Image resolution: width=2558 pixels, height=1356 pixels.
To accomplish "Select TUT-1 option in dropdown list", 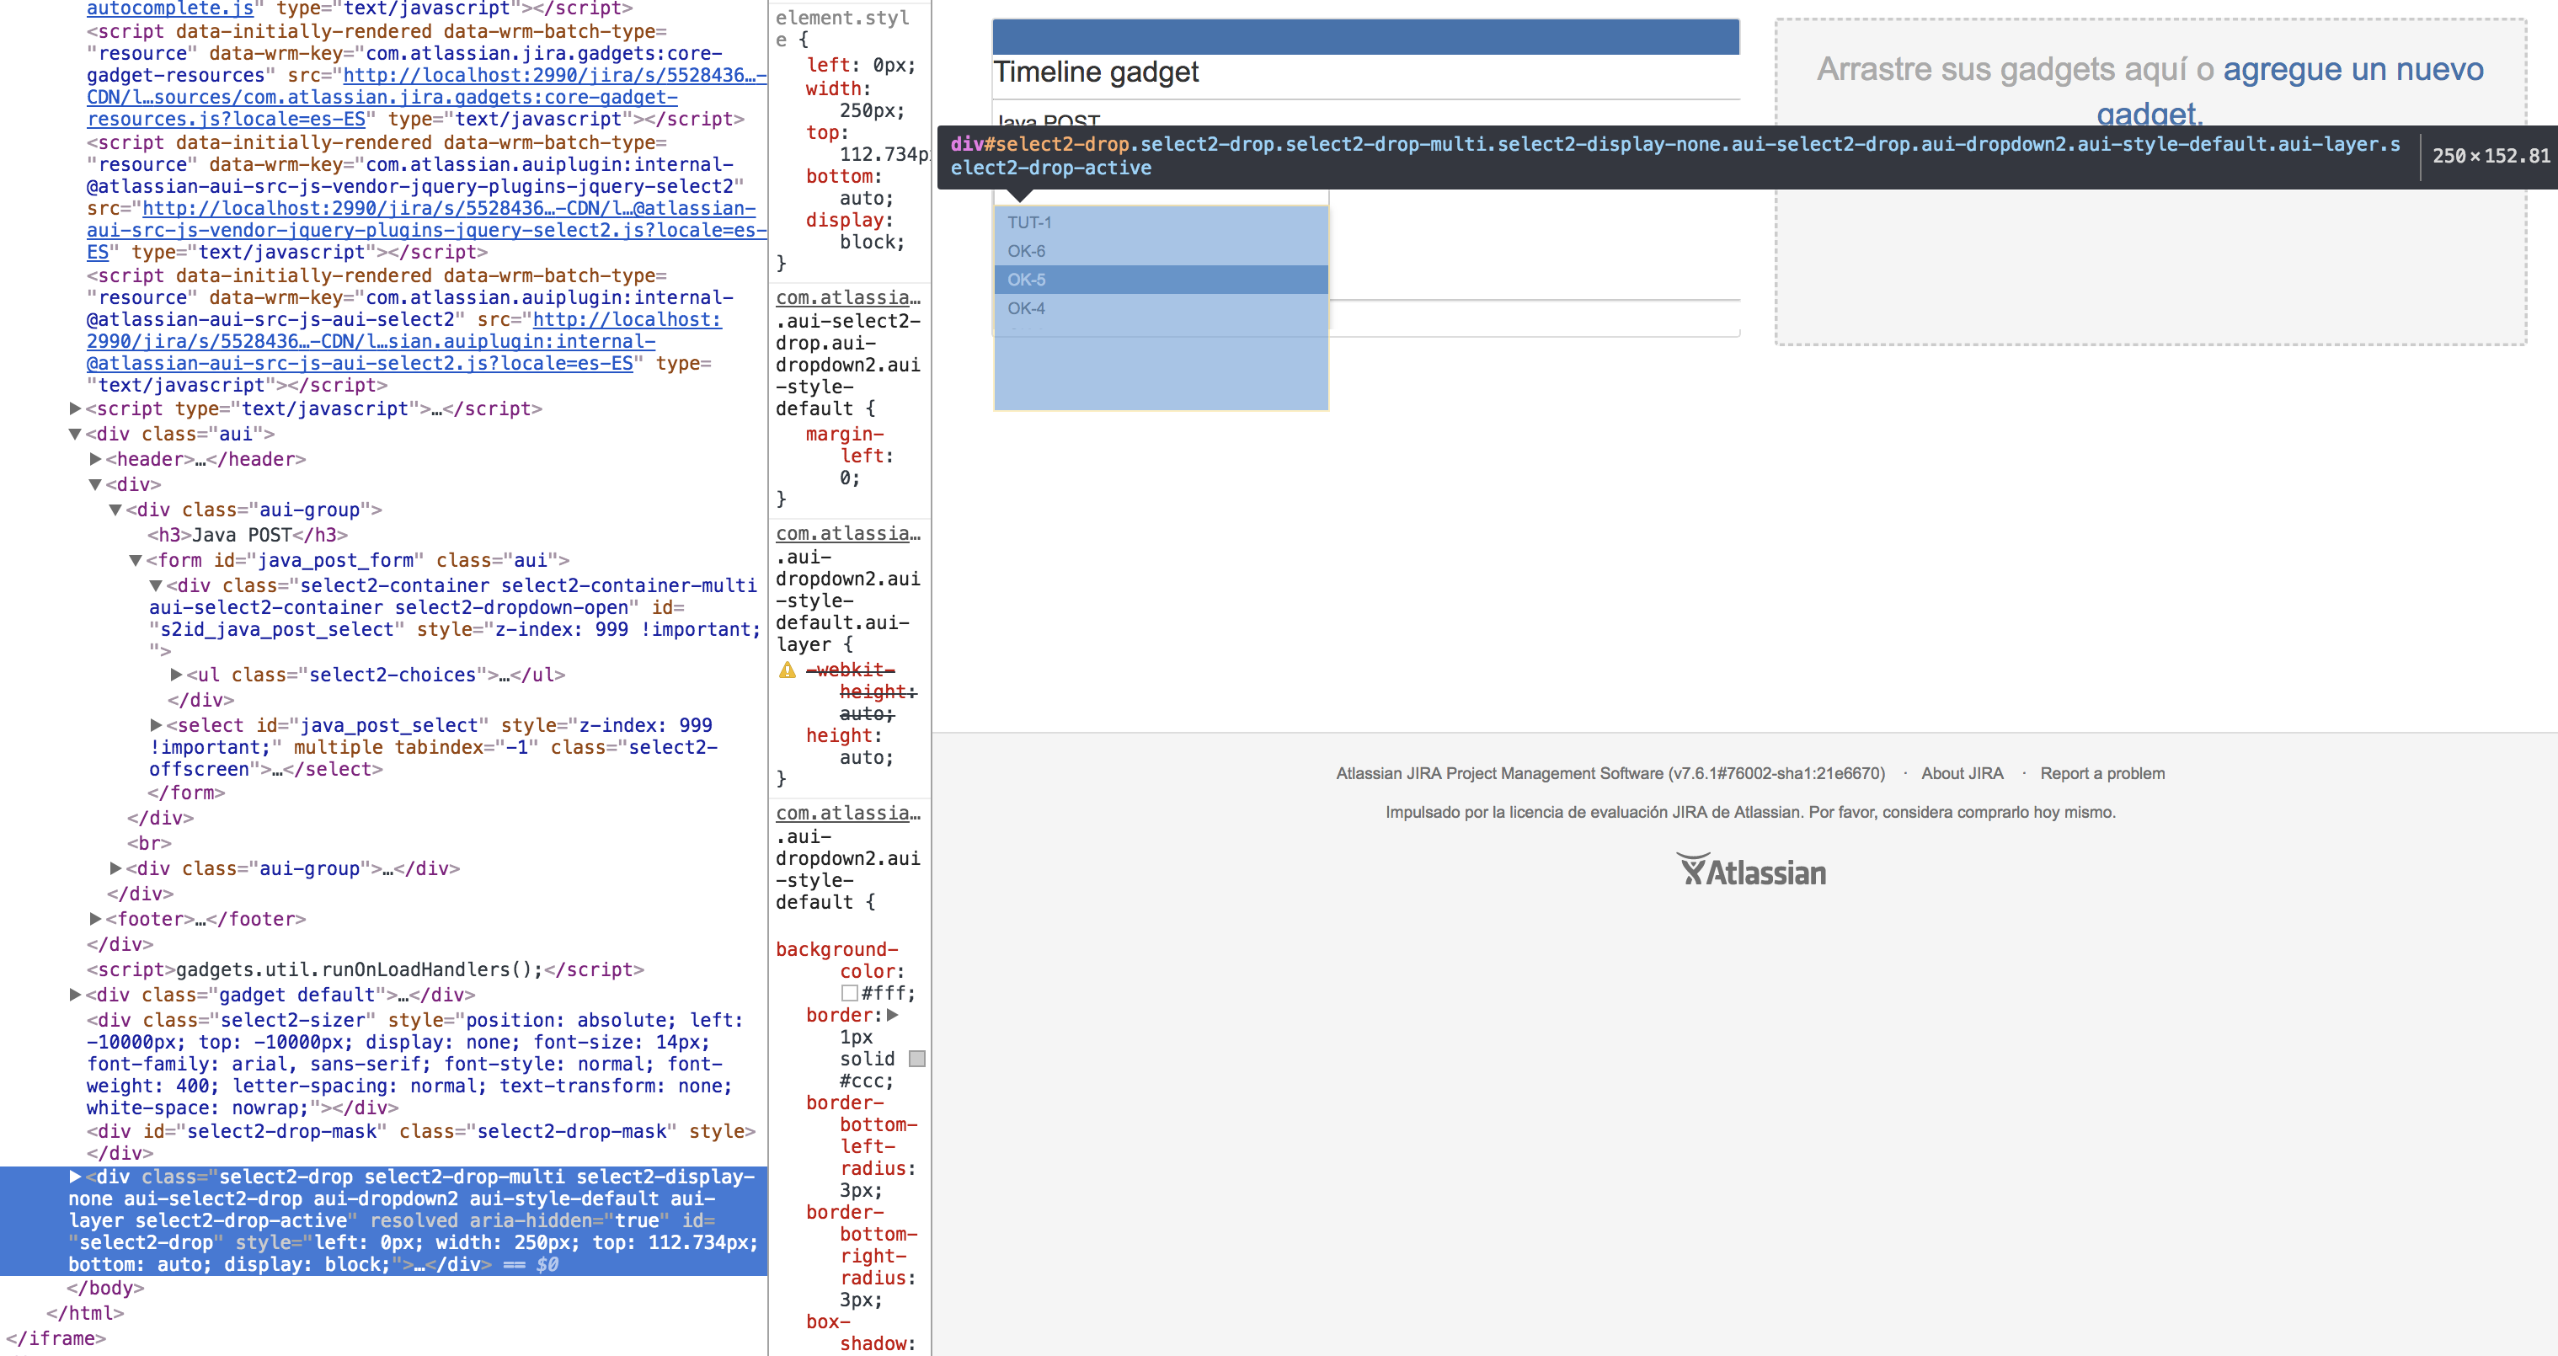I will (x=1161, y=222).
